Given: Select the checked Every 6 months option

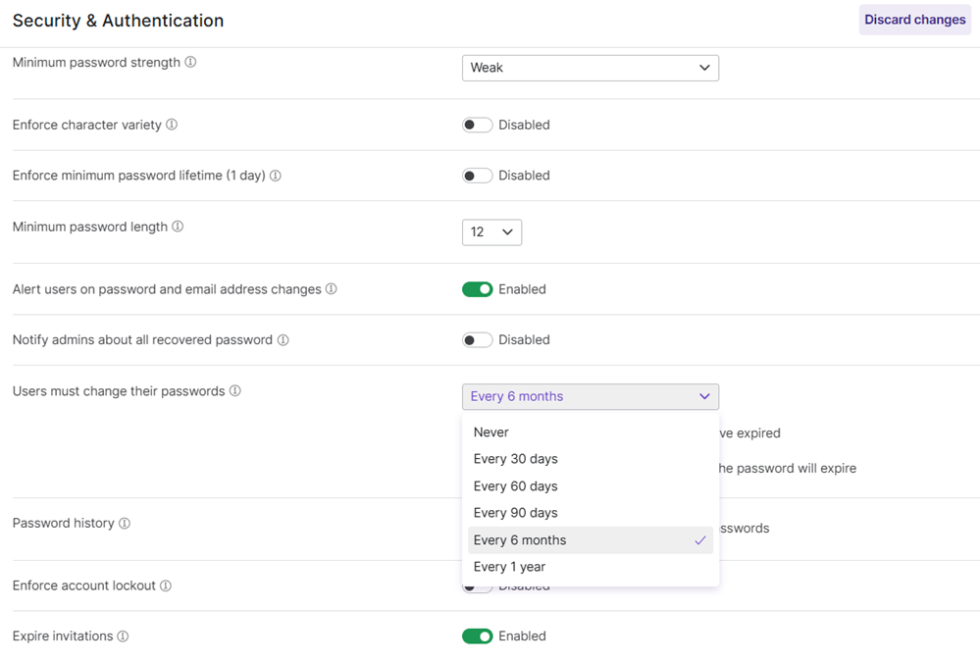Looking at the screenshot, I should 591,539.
